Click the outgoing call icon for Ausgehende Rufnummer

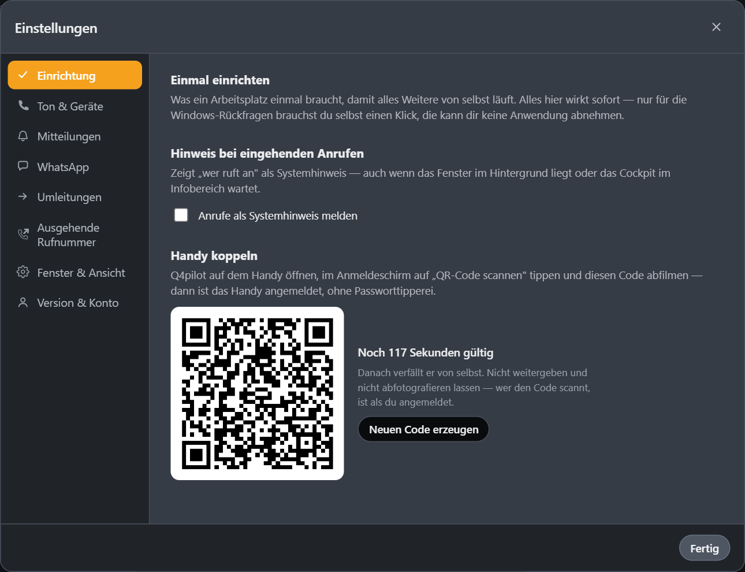click(x=23, y=234)
